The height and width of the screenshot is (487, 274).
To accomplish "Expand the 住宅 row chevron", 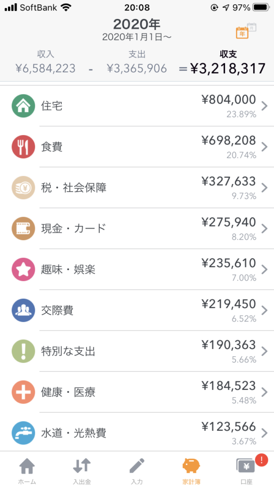I will point(264,106).
